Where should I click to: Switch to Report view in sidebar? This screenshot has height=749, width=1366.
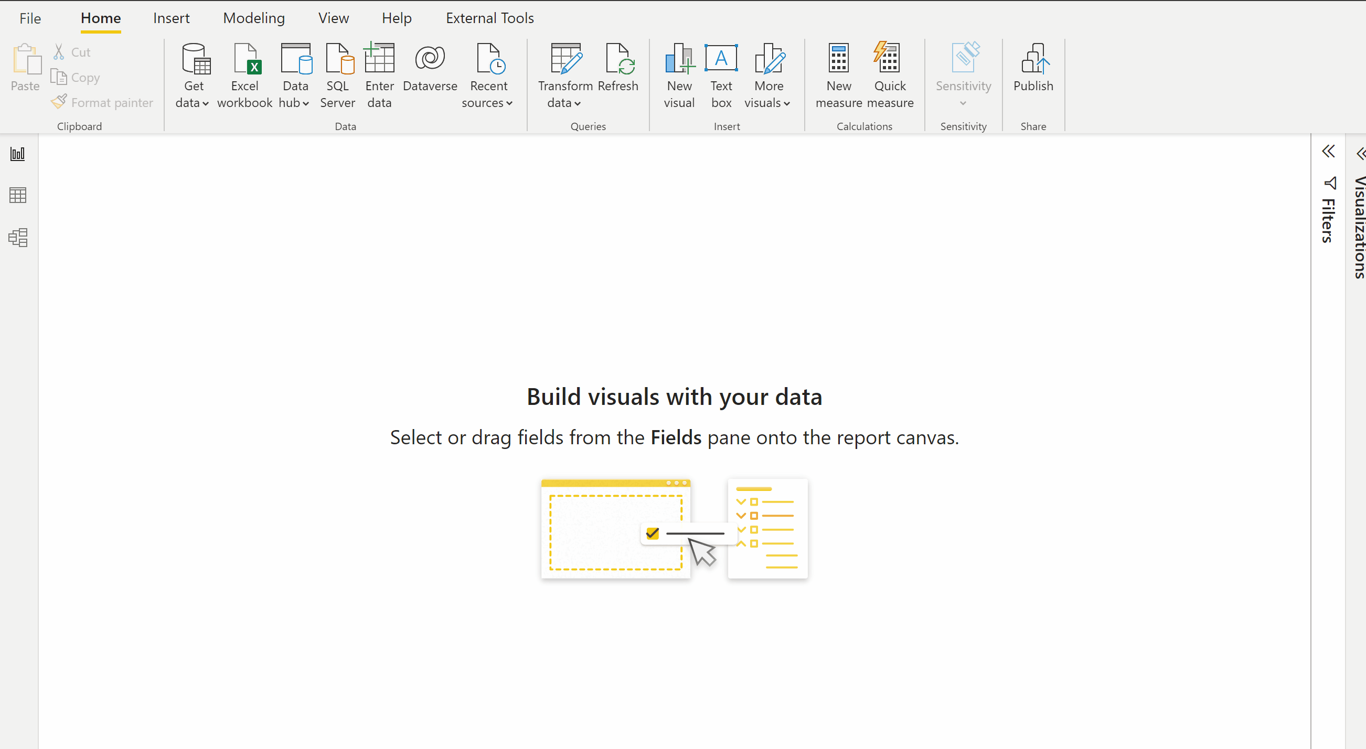(x=18, y=154)
